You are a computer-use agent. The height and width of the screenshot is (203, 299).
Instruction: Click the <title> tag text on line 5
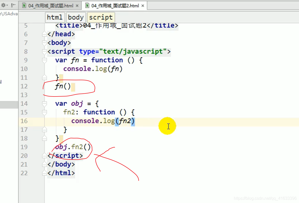coord(69,25)
